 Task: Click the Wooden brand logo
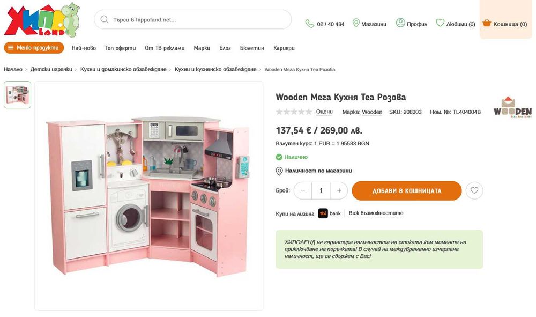512,107
